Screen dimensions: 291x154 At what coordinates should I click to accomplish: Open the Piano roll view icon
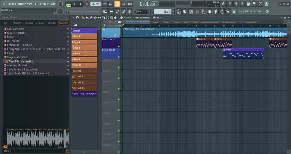tap(185, 12)
